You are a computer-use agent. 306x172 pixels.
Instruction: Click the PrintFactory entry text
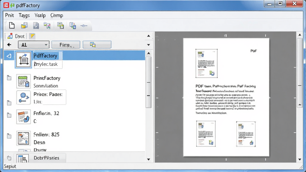pyautogui.click(x=47, y=78)
